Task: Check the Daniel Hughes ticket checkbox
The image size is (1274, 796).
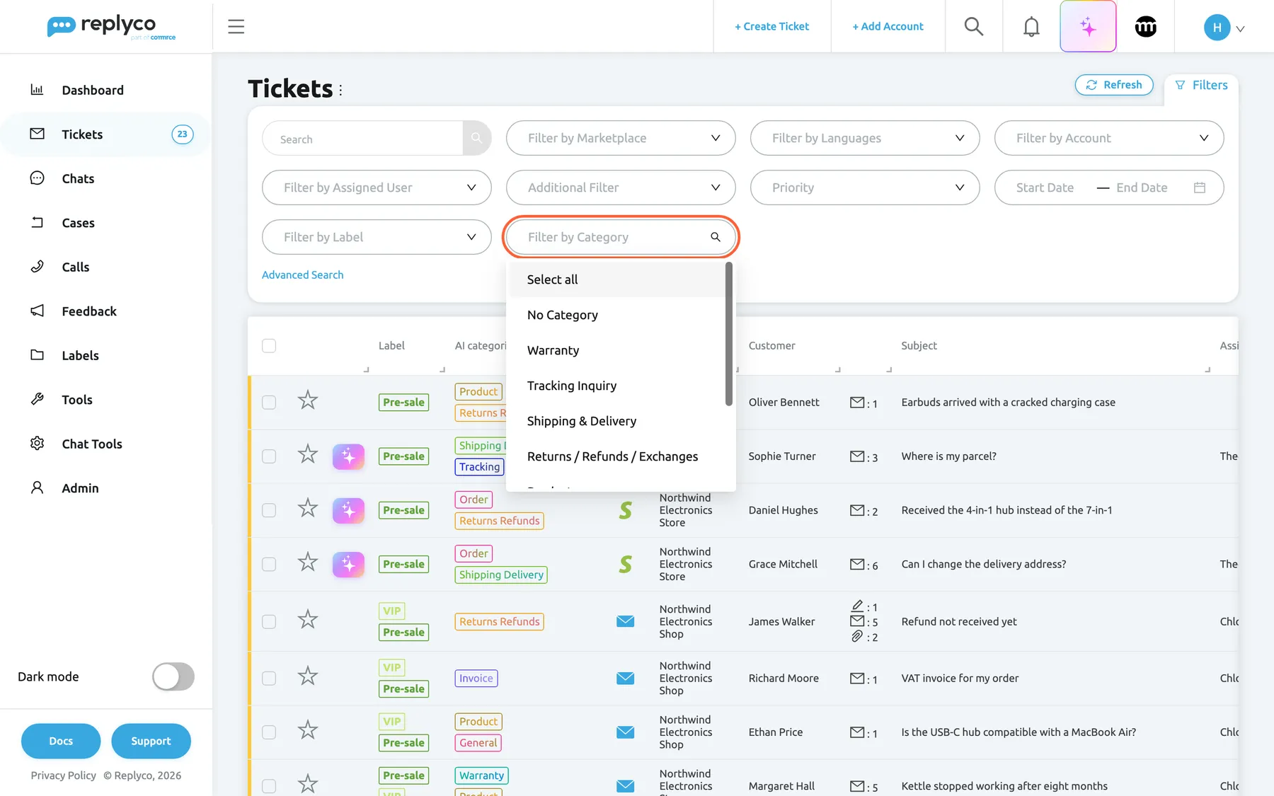Action: pyautogui.click(x=269, y=510)
